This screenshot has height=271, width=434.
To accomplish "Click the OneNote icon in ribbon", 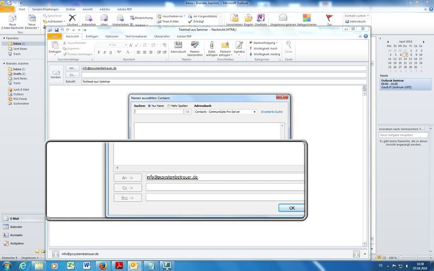I will 261,18.
